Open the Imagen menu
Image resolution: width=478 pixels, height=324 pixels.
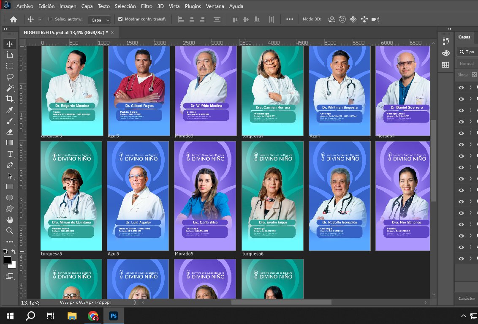(x=68, y=6)
